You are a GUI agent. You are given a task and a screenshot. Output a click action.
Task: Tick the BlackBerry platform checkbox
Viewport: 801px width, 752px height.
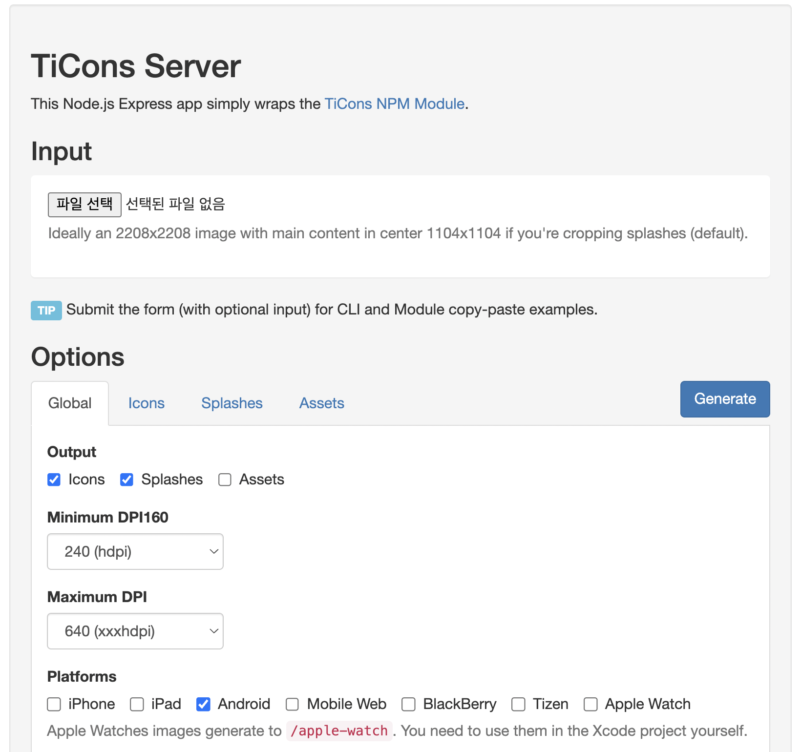click(x=409, y=704)
